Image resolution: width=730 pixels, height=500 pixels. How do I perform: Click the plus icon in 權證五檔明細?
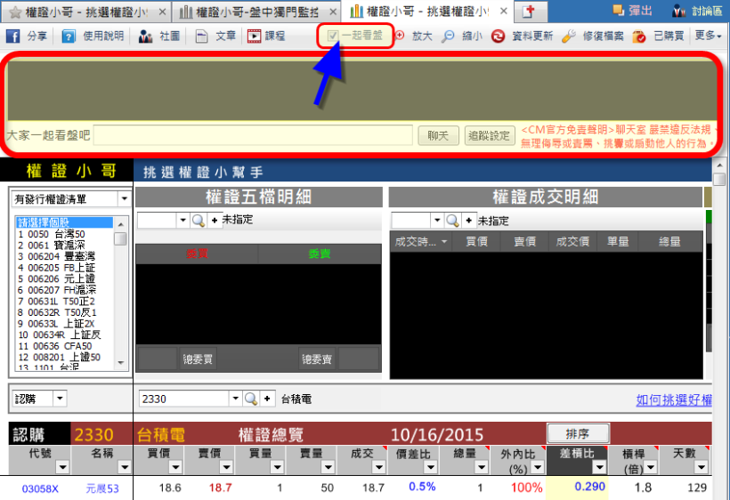215,220
